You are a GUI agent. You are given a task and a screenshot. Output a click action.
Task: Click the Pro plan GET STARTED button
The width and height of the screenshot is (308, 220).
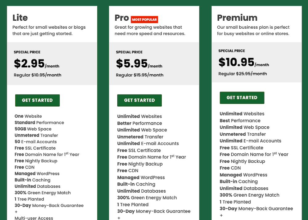click(x=139, y=100)
